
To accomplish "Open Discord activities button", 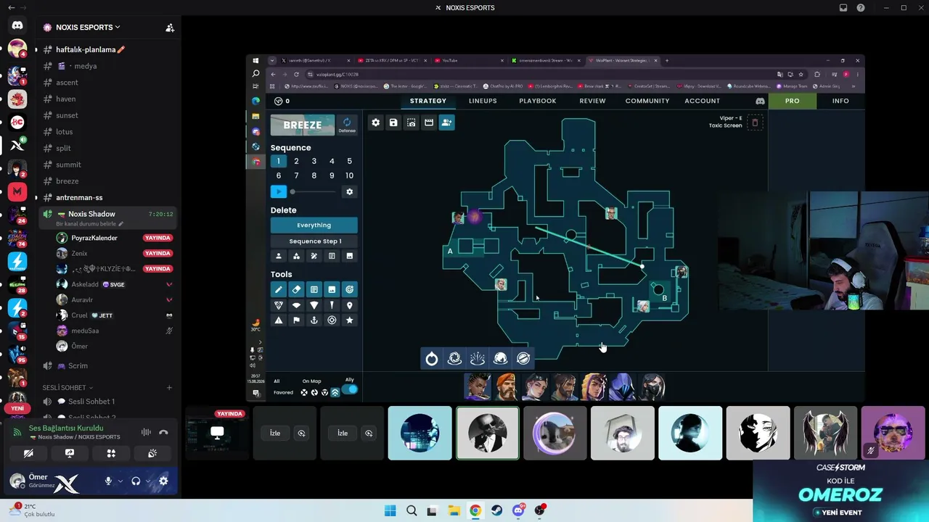I will tap(111, 453).
